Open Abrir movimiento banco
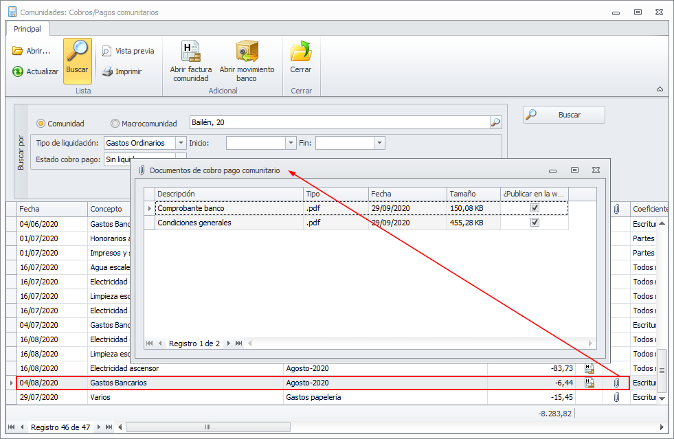The image size is (674, 439). pos(247,53)
